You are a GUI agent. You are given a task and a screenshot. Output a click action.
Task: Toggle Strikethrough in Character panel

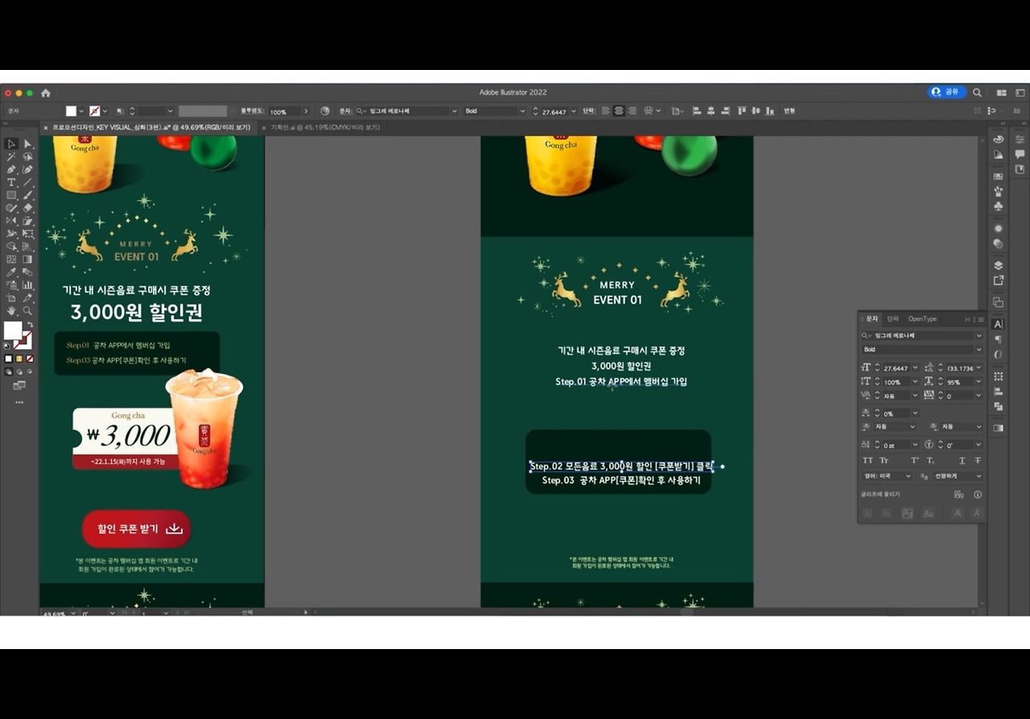(978, 461)
